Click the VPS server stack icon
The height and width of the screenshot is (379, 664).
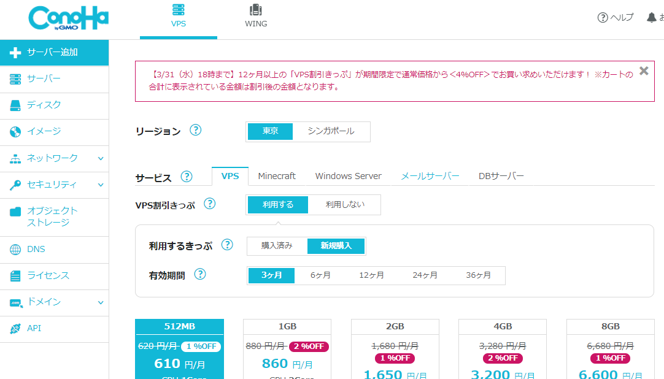point(179,9)
